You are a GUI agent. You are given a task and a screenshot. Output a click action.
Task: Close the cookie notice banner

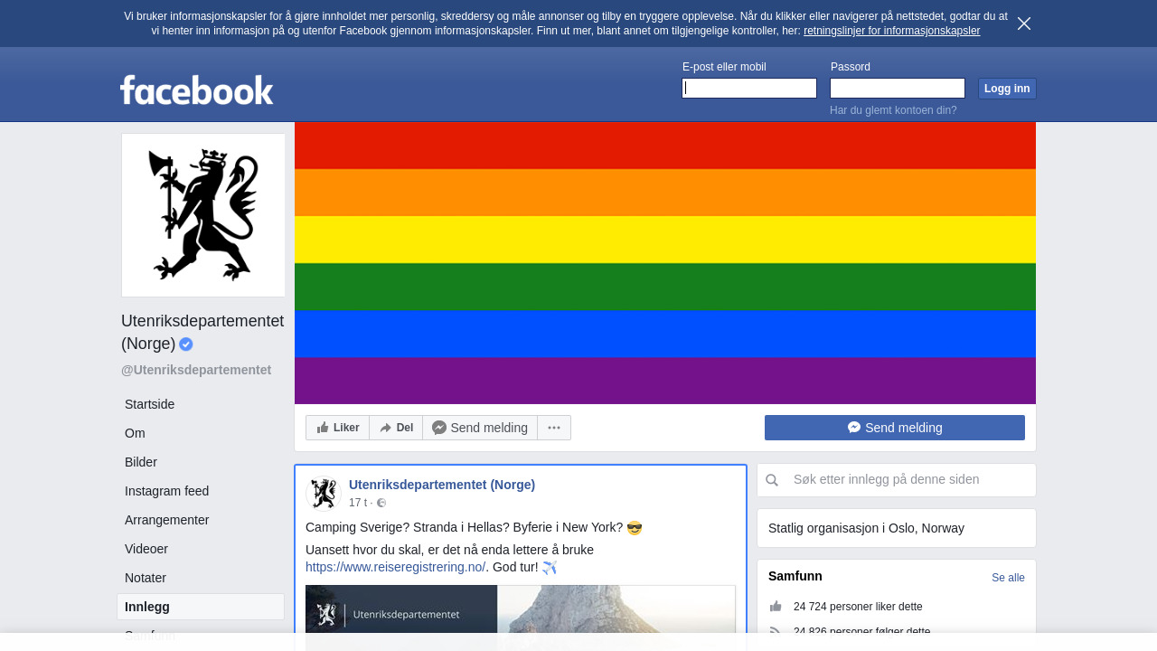pyautogui.click(x=1024, y=24)
